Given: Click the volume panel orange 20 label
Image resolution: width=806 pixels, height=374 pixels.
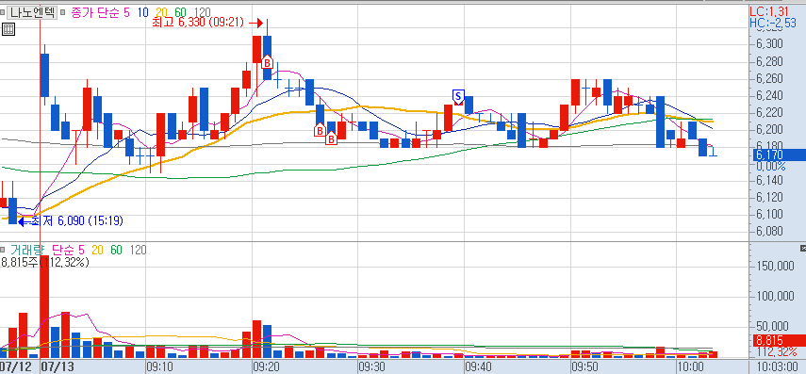Looking at the screenshot, I should pos(98,251).
